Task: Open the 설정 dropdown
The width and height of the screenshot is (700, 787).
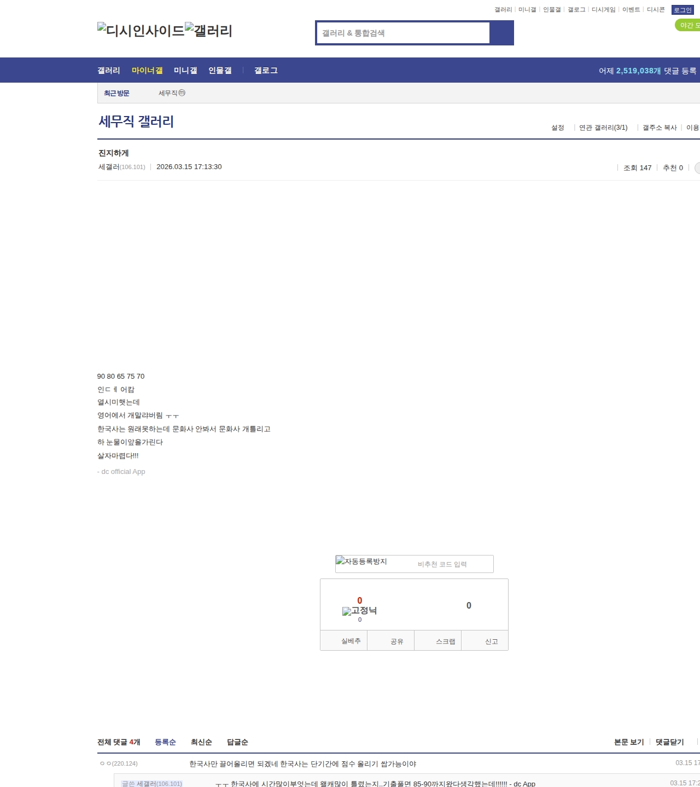Action: (557, 128)
